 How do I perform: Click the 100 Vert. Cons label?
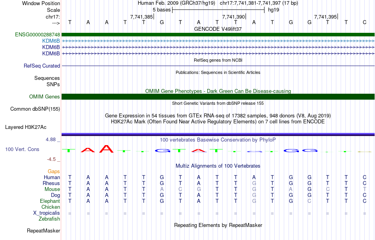[22, 149]
